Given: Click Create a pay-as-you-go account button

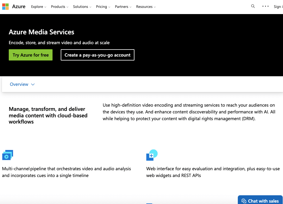Looking at the screenshot, I should pos(97,55).
